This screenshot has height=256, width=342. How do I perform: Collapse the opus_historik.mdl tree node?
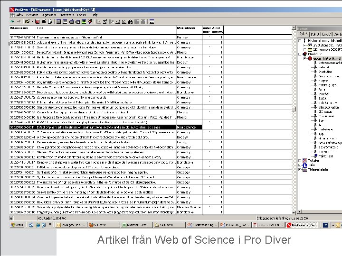(304, 59)
